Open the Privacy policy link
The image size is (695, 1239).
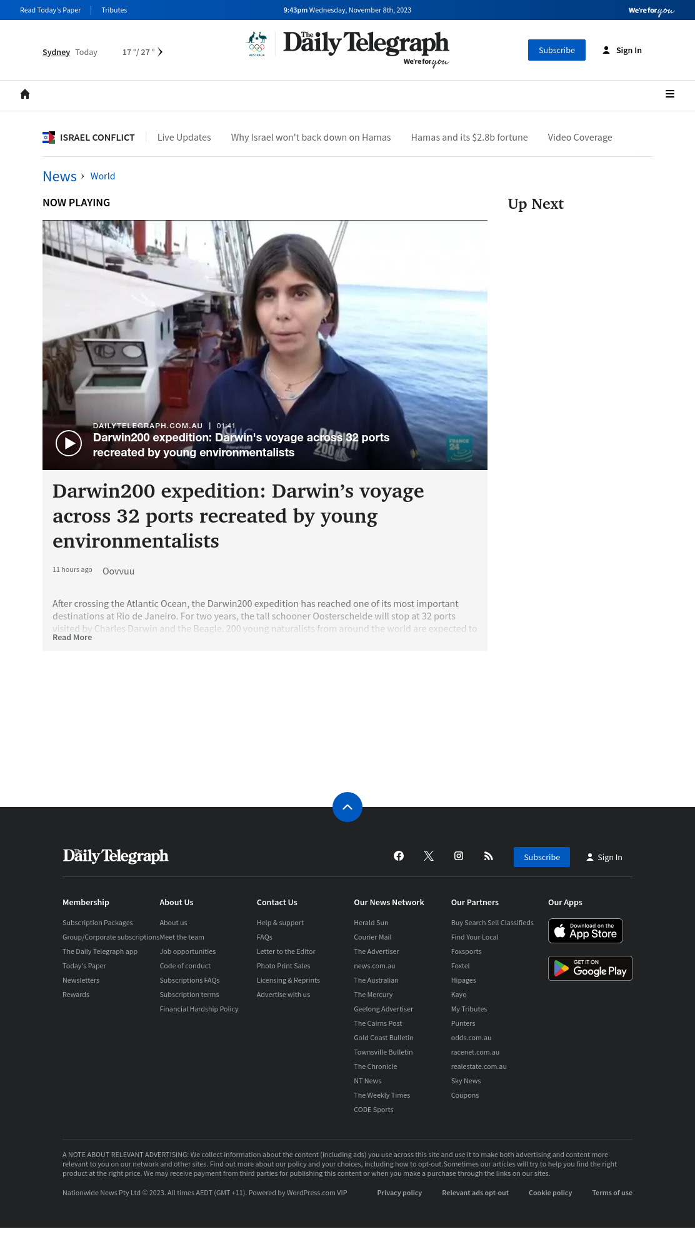tap(399, 1193)
